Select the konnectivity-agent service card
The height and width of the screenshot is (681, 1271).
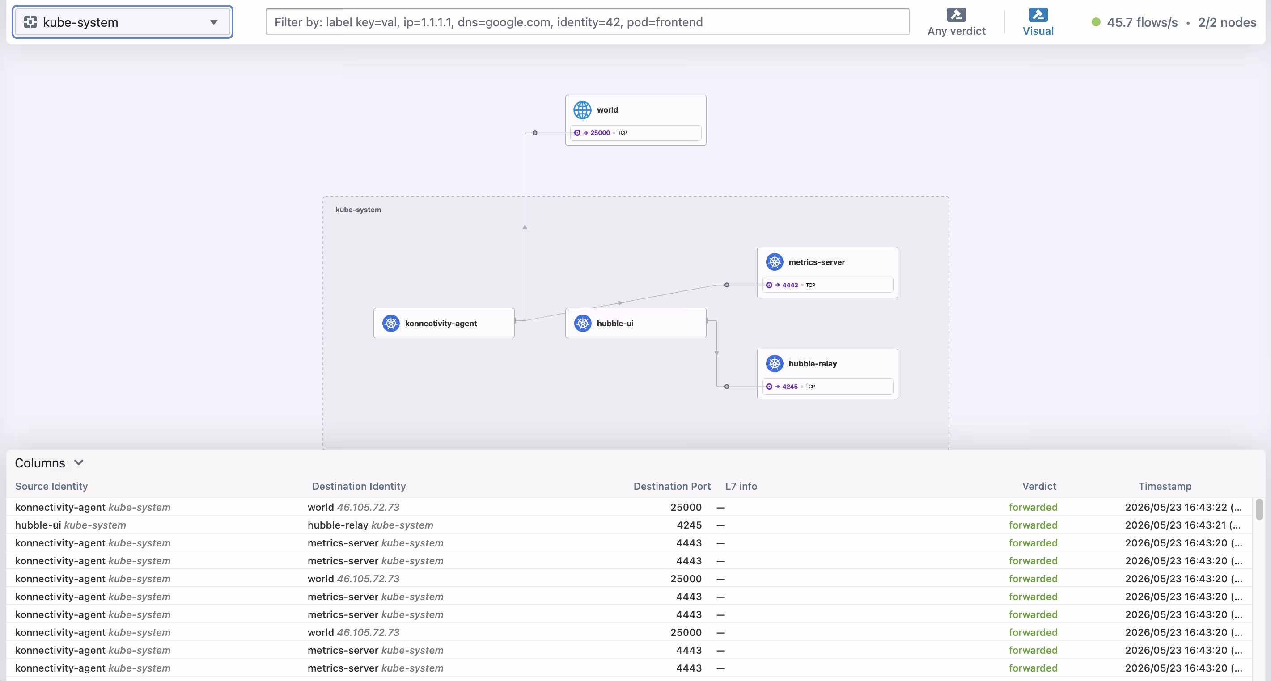[444, 323]
